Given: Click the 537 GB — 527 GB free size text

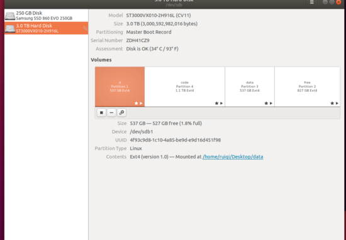Looking at the screenshot, I should pos(166,123).
